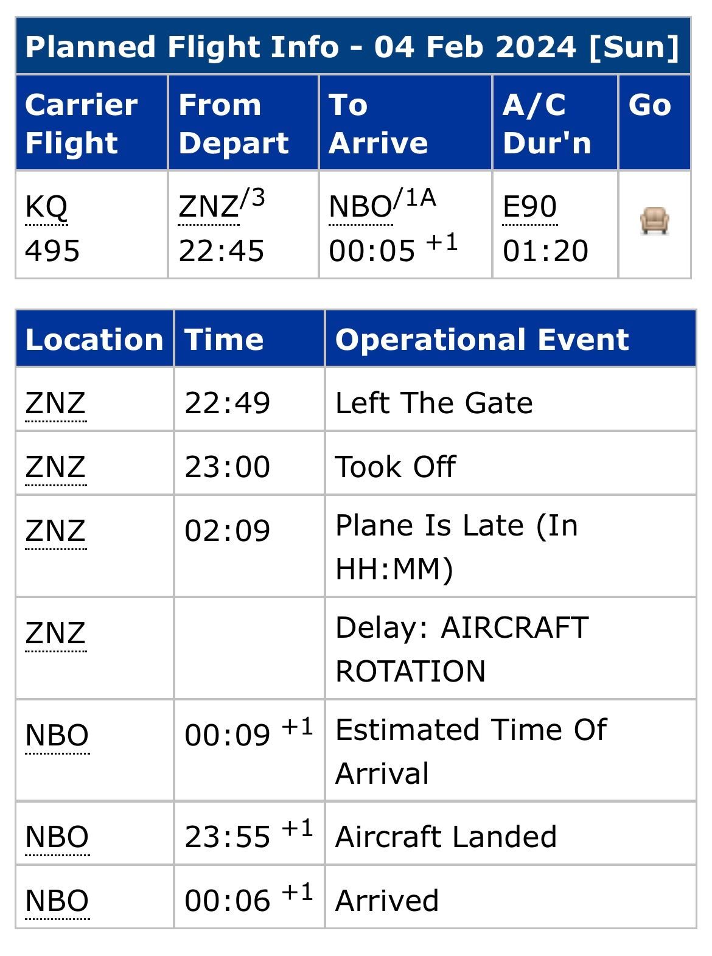Image resolution: width=712 pixels, height=956 pixels.
Task: Open NBO arrival airport link in flight row
Action: (x=360, y=208)
